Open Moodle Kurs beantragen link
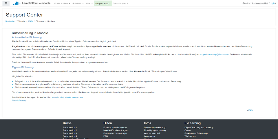Viewport: 278px width, 139px height. pos(116,130)
